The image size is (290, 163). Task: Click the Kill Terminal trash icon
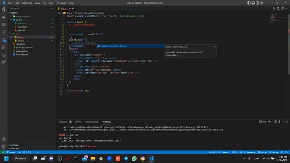(280, 122)
